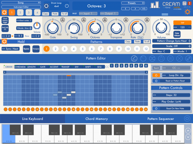This screenshot has height=144, width=193.
Task: Click the Info button
Action: coord(144,9)
